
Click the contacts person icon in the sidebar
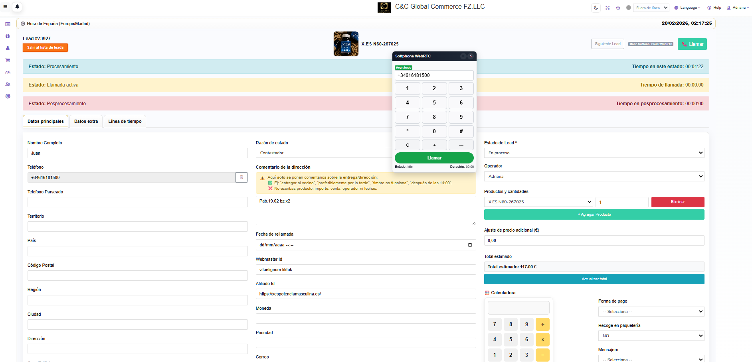point(8,84)
